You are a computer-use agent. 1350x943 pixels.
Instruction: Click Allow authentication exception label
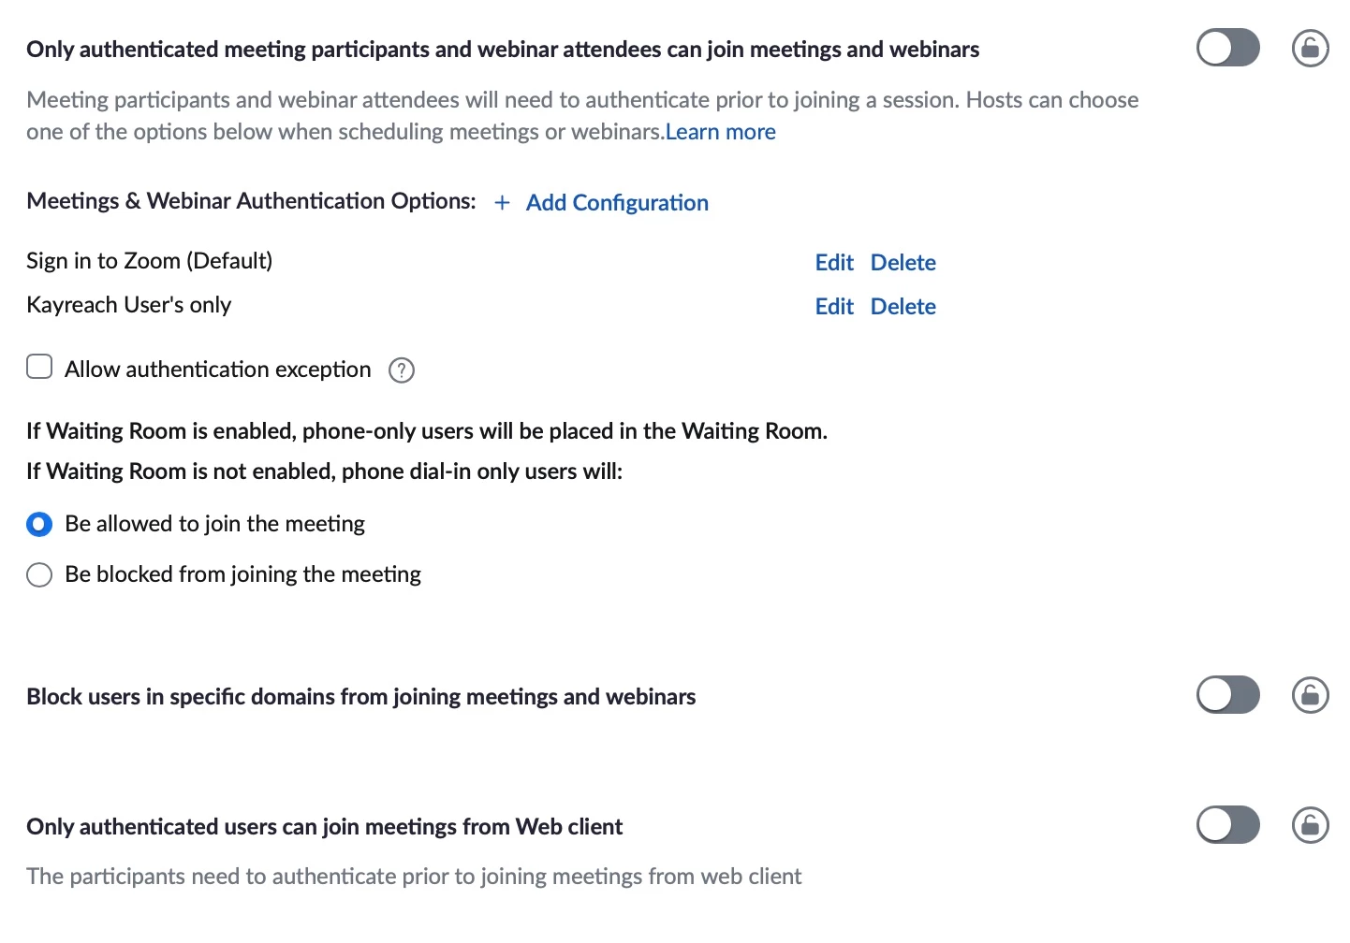(218, 370)
